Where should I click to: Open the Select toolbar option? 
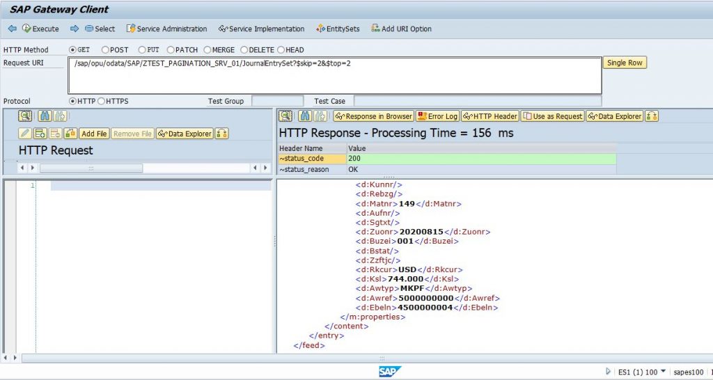pyautogui.click(x=100, y=29)
